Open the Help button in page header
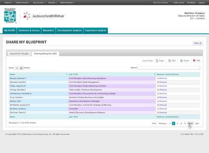The height and width of the screenshot is (153, 209). point(198,43)
